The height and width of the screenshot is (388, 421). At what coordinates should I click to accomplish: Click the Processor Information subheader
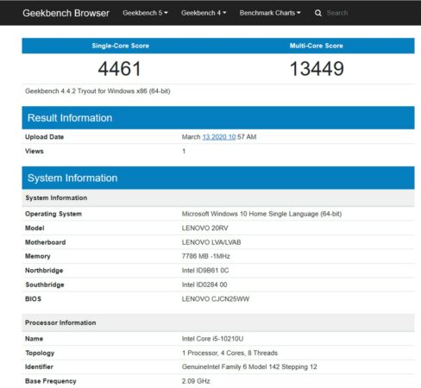(60, 322)
